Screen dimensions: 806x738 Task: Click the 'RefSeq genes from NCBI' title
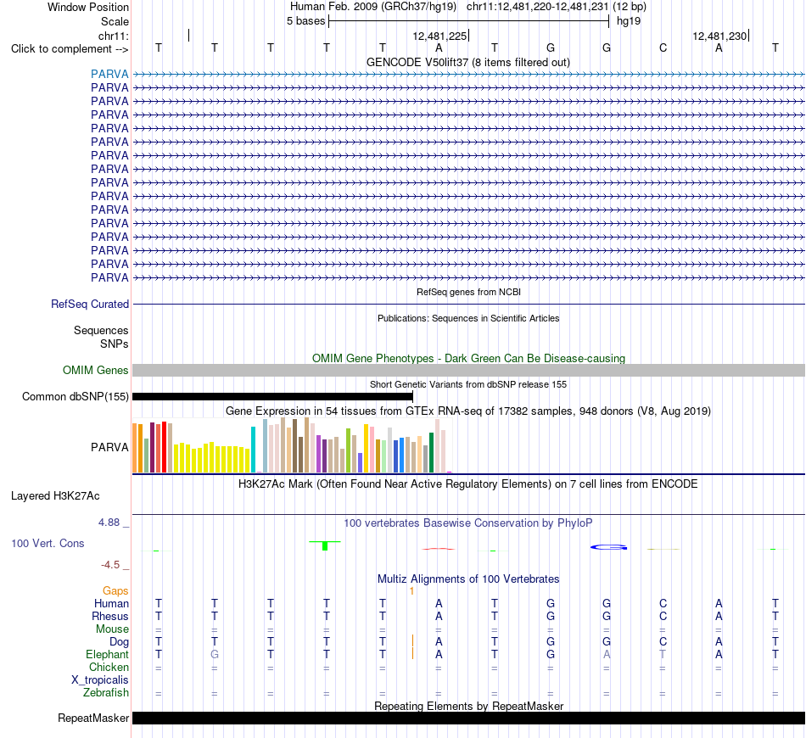pyautogui.click(x=468, y=292)
